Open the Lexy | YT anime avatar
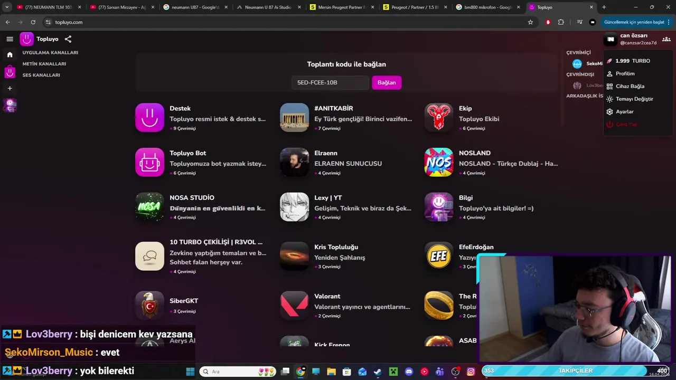The height and width of the screenshot is (380, 676). pyautogui.click(x=294, y=206)
